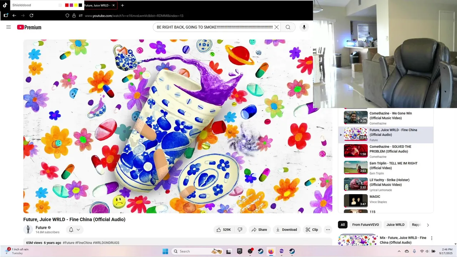Open Mix - Future, Juice WRLD thumbnail
Viewport: 457px width, 257px height.
[357, 240]
